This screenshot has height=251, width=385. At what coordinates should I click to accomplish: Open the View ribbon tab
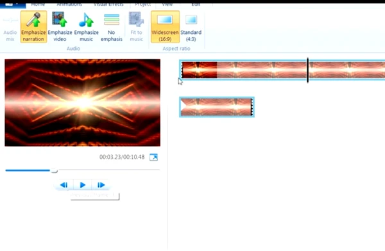pos(167,4)
